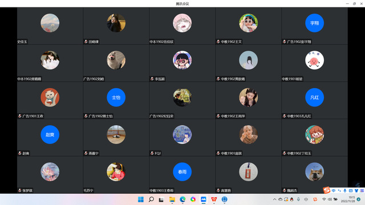
Task: Open the volume speaker tray icon
Action: (x=330, y=199)
